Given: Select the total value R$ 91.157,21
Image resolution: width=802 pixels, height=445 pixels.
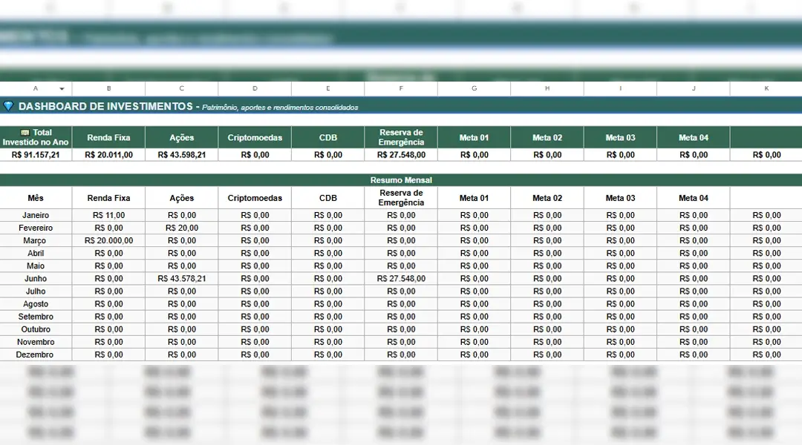Looking at the screenshot, I should [x=36, y=155].
